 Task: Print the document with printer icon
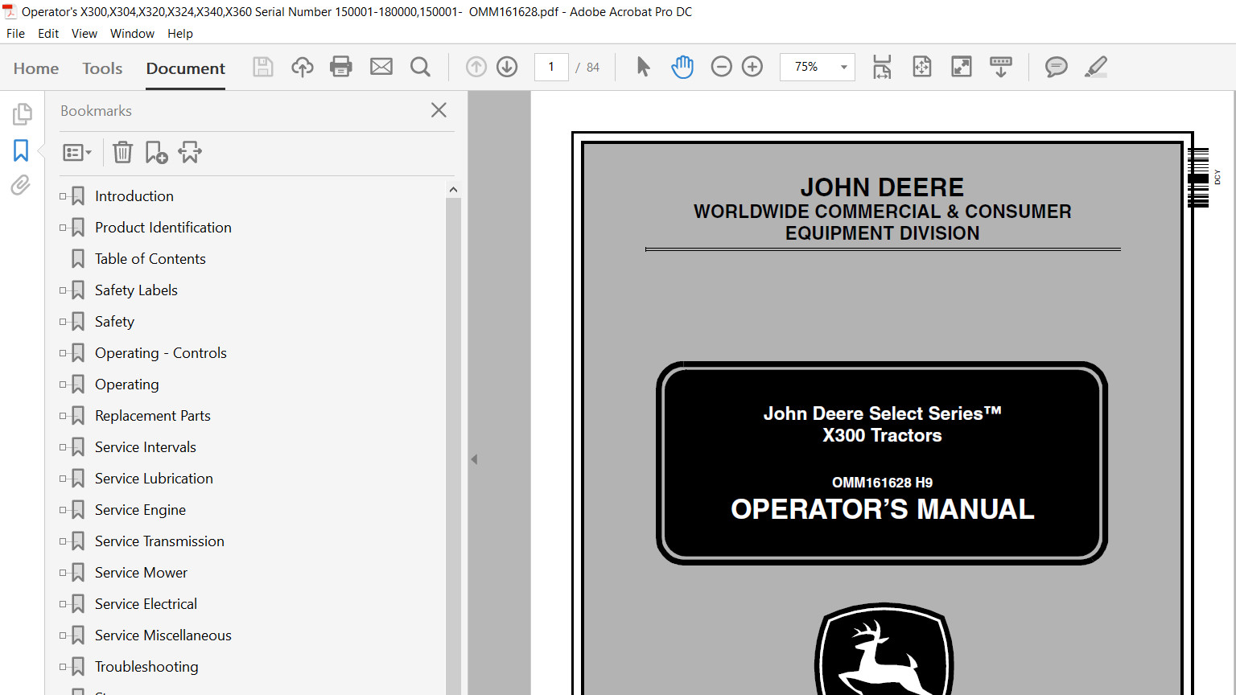[x=341, y=67]
